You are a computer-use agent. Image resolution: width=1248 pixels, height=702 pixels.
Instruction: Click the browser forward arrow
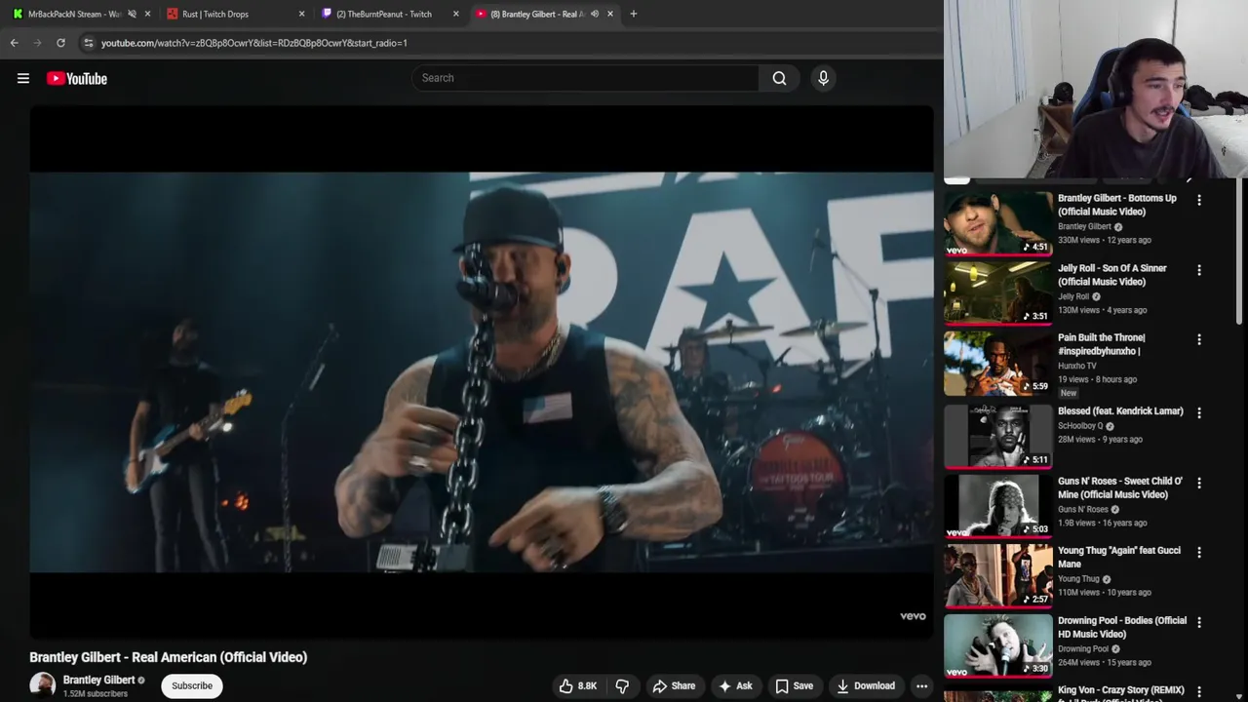coord(38,43)
